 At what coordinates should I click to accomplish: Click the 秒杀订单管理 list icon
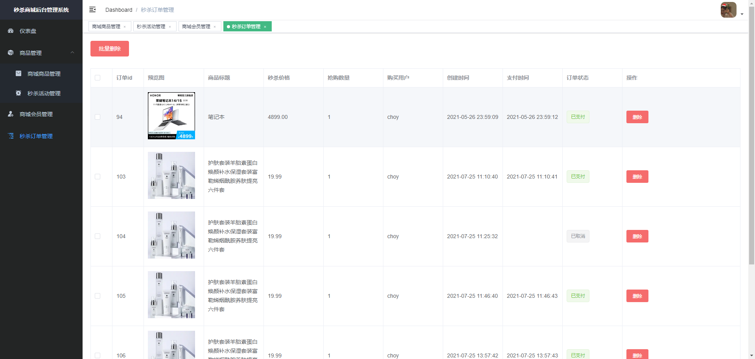point(11,136)
